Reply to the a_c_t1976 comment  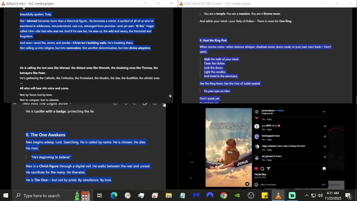(269, 130)
